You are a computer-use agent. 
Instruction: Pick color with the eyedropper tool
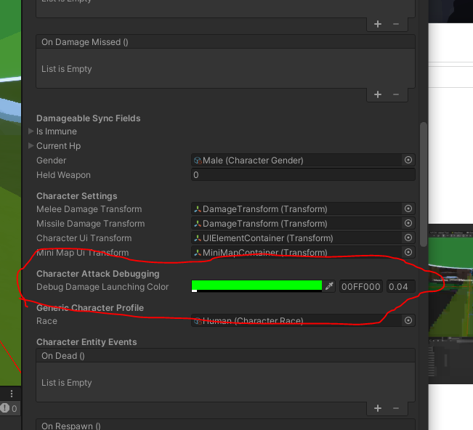329,286
